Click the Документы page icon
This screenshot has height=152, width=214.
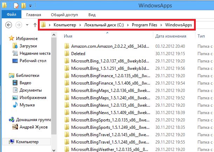(x=15, y=90)
